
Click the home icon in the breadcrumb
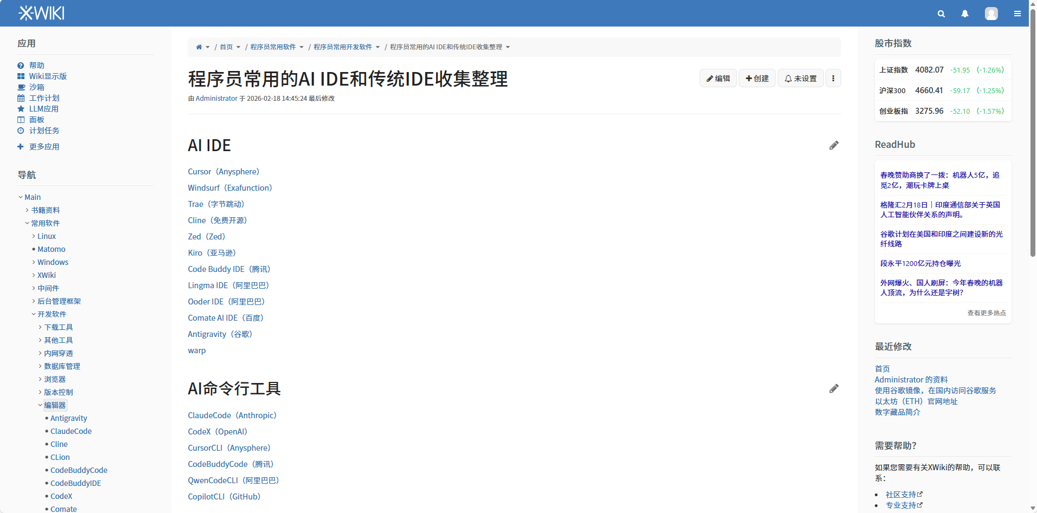click(x=199, y=47)
